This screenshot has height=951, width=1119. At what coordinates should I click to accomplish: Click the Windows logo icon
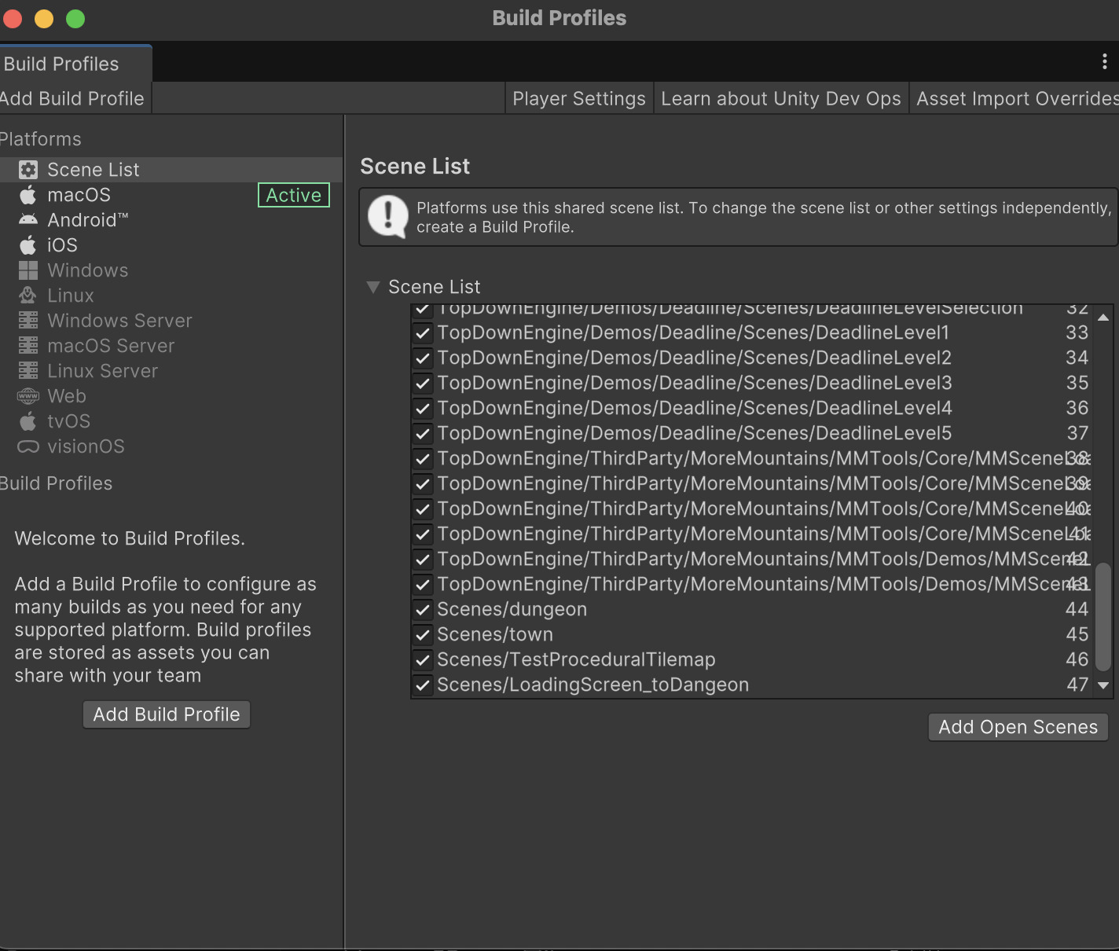(28, 270)
